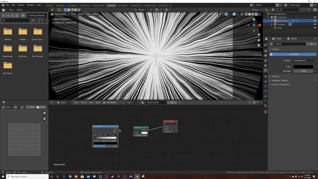Image resolution: width=318 pixels, height=179 pixels.
Task: Switch to the Layout workspace tab
Action: 49,5
